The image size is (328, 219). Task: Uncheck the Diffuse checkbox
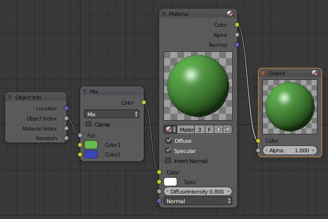pyautogui.click(x=168, y=141)
